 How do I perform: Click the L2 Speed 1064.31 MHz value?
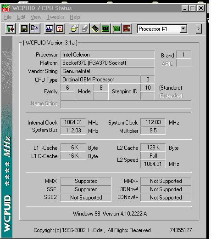[x=153, y=164]
